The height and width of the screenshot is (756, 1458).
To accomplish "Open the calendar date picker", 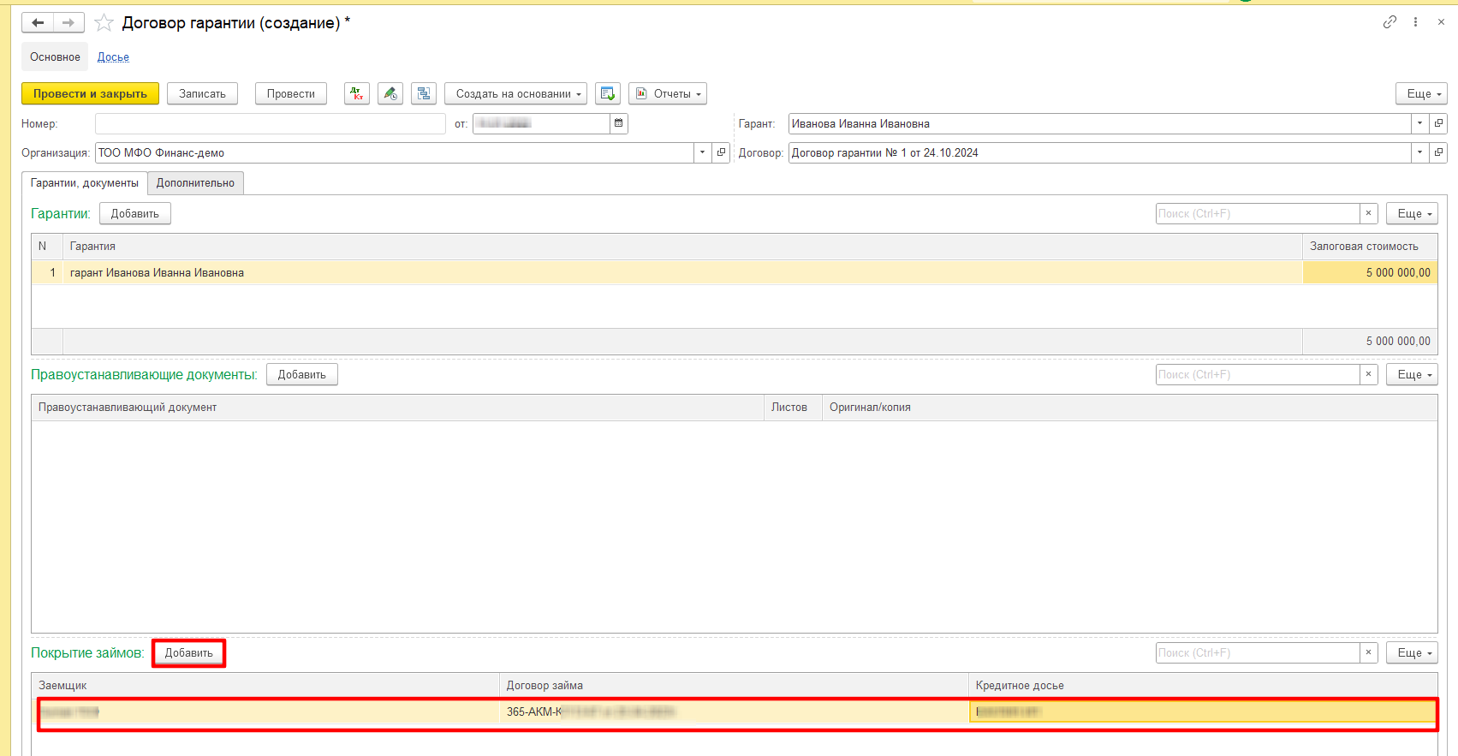I will pos(619,123).
